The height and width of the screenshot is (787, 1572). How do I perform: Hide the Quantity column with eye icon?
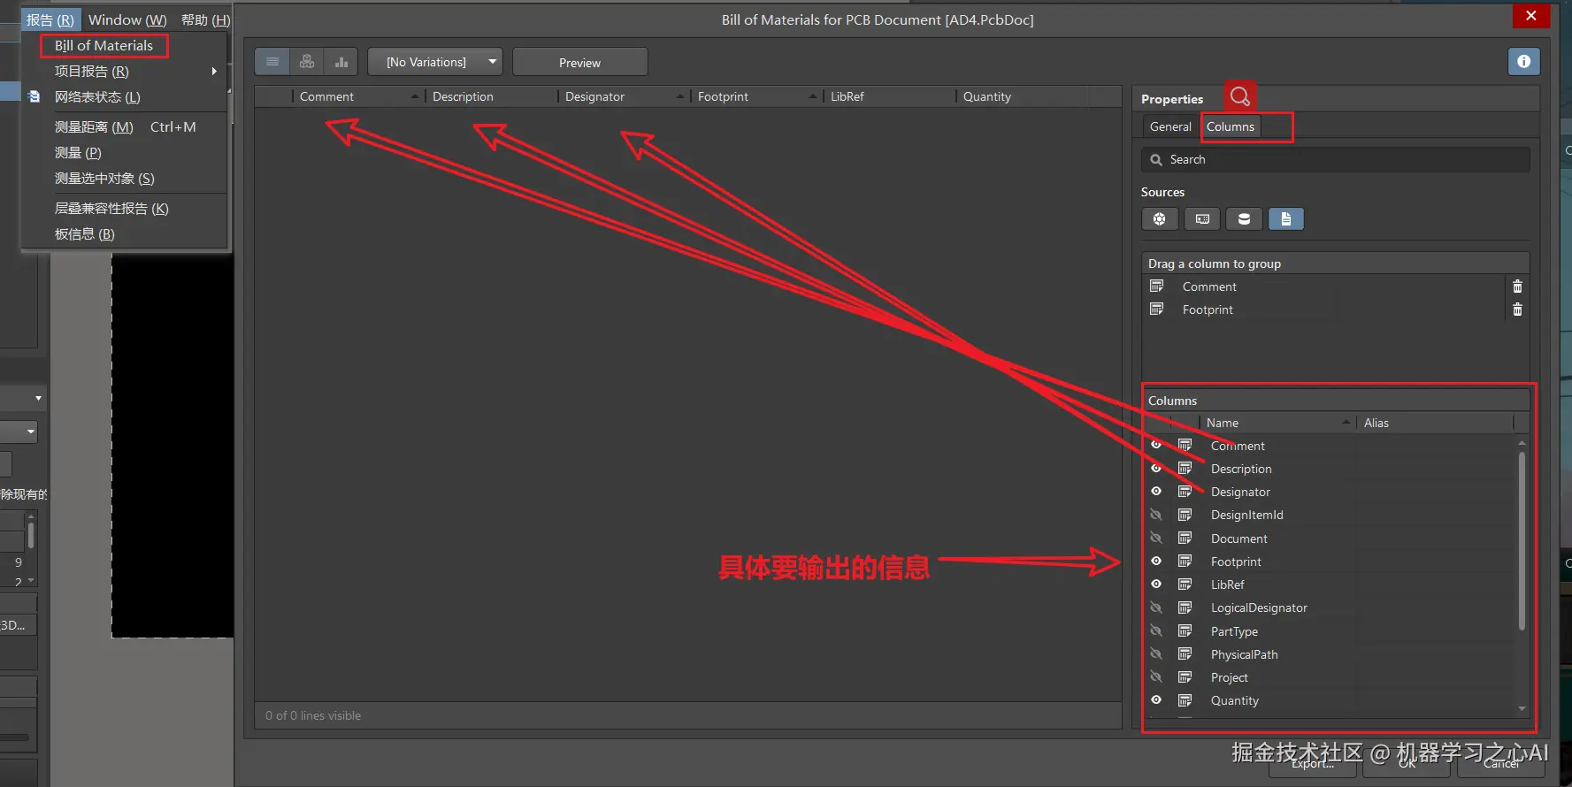[x=1156, y=699]
